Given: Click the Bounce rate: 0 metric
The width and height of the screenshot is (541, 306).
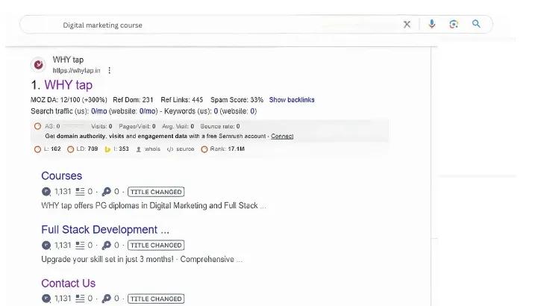Looking at the screenshot, I should click(220, 126).
